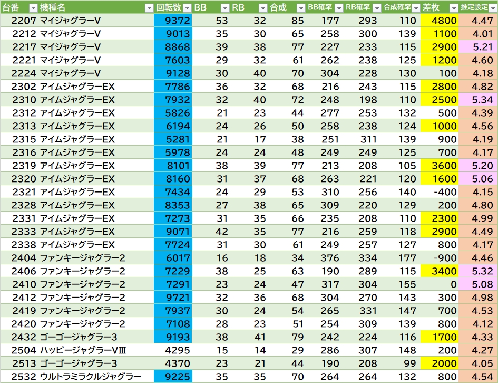Image resolution: width=498 pixels, height=383 pixels.
Task: Select machine number cell 2420
Action: point(19,324)
